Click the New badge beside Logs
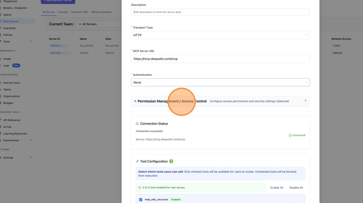The width and height of the screenshot is (363, 203). click(16, 65)
